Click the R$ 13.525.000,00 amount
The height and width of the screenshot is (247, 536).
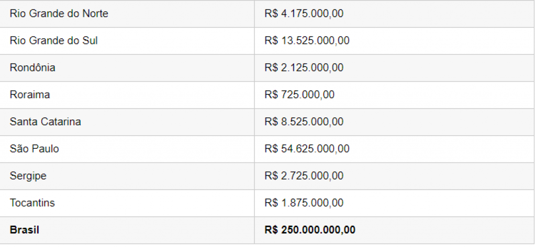(x=307, y=41)
